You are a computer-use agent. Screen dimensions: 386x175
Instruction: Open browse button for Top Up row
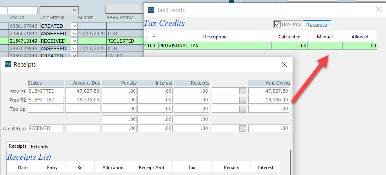243,109
